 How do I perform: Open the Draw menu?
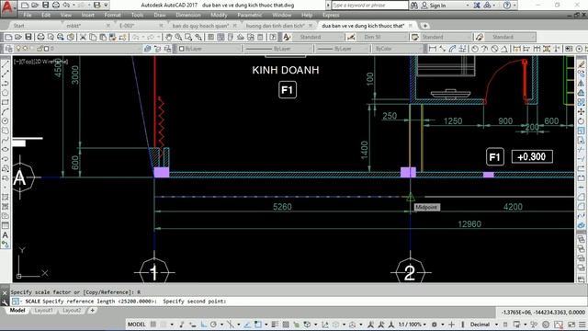(160, 15)
